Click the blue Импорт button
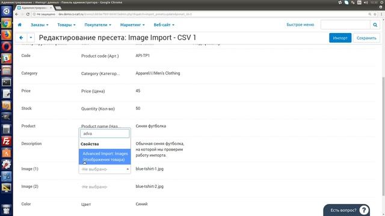 [x=340, y=38]
